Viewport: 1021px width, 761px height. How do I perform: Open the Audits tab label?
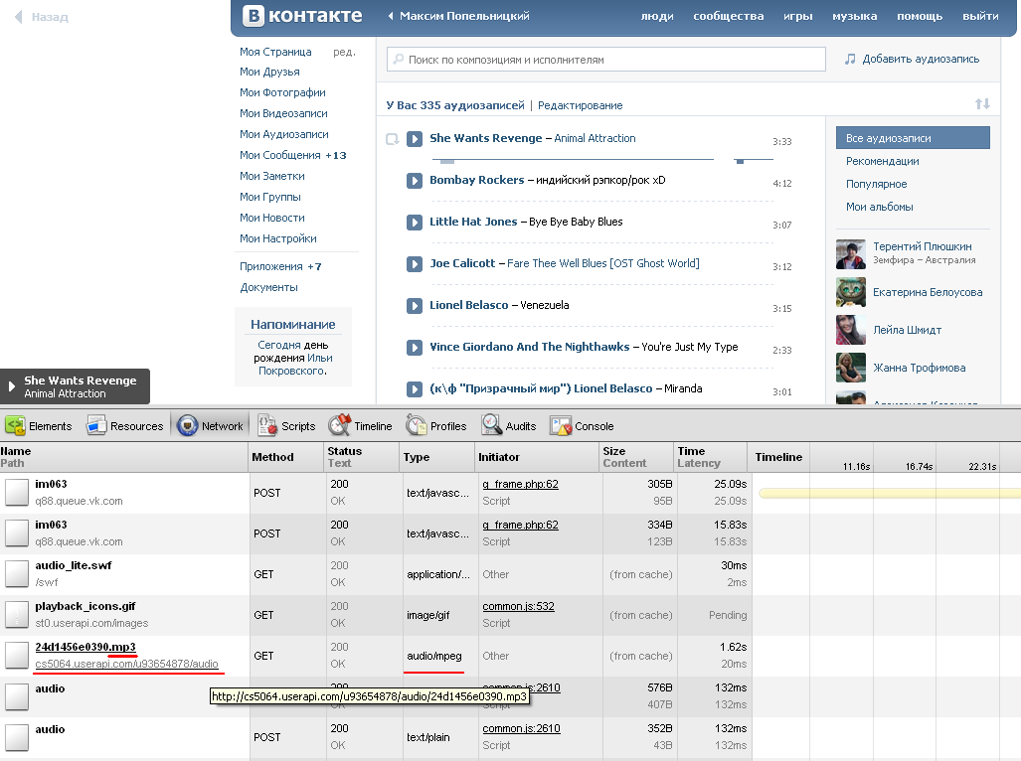pos(521,426)
